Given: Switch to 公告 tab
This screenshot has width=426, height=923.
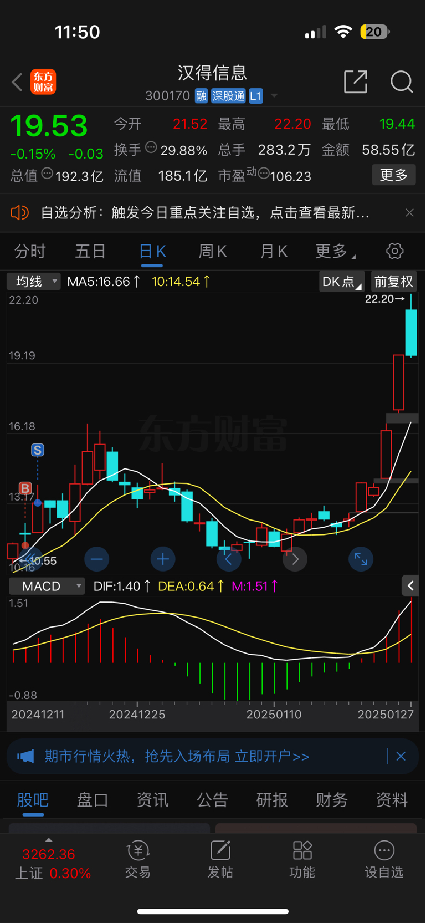Looking at the screenshot, I should [212, 799].
